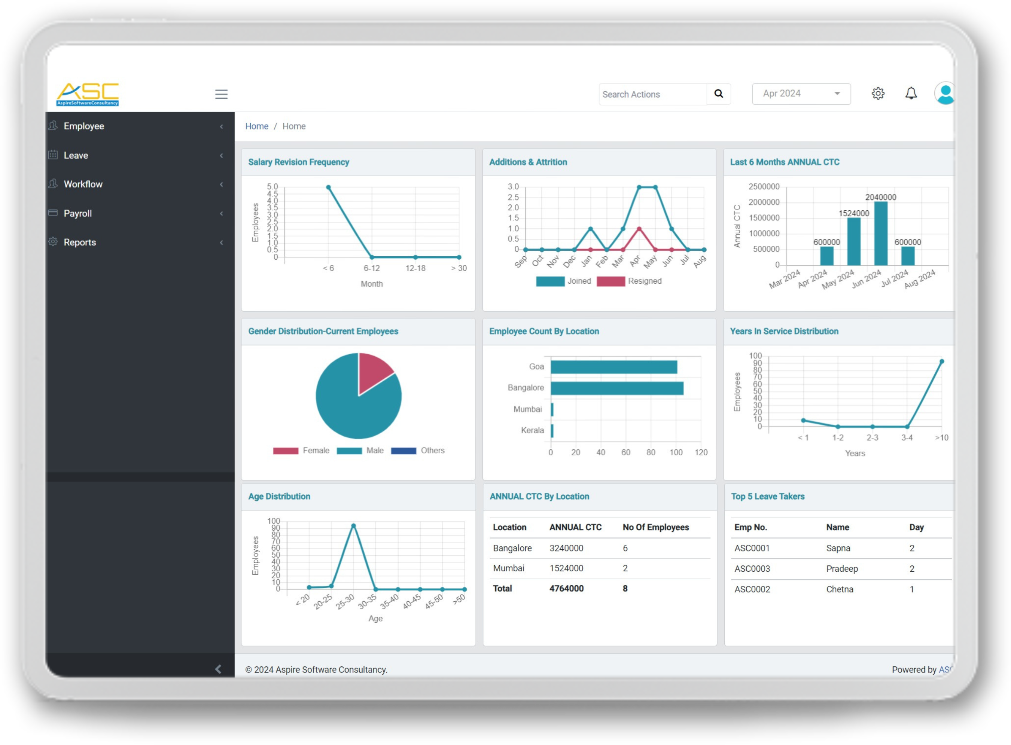
Task: Collapse the sidebar with bottom arrow
Action: 218,669
